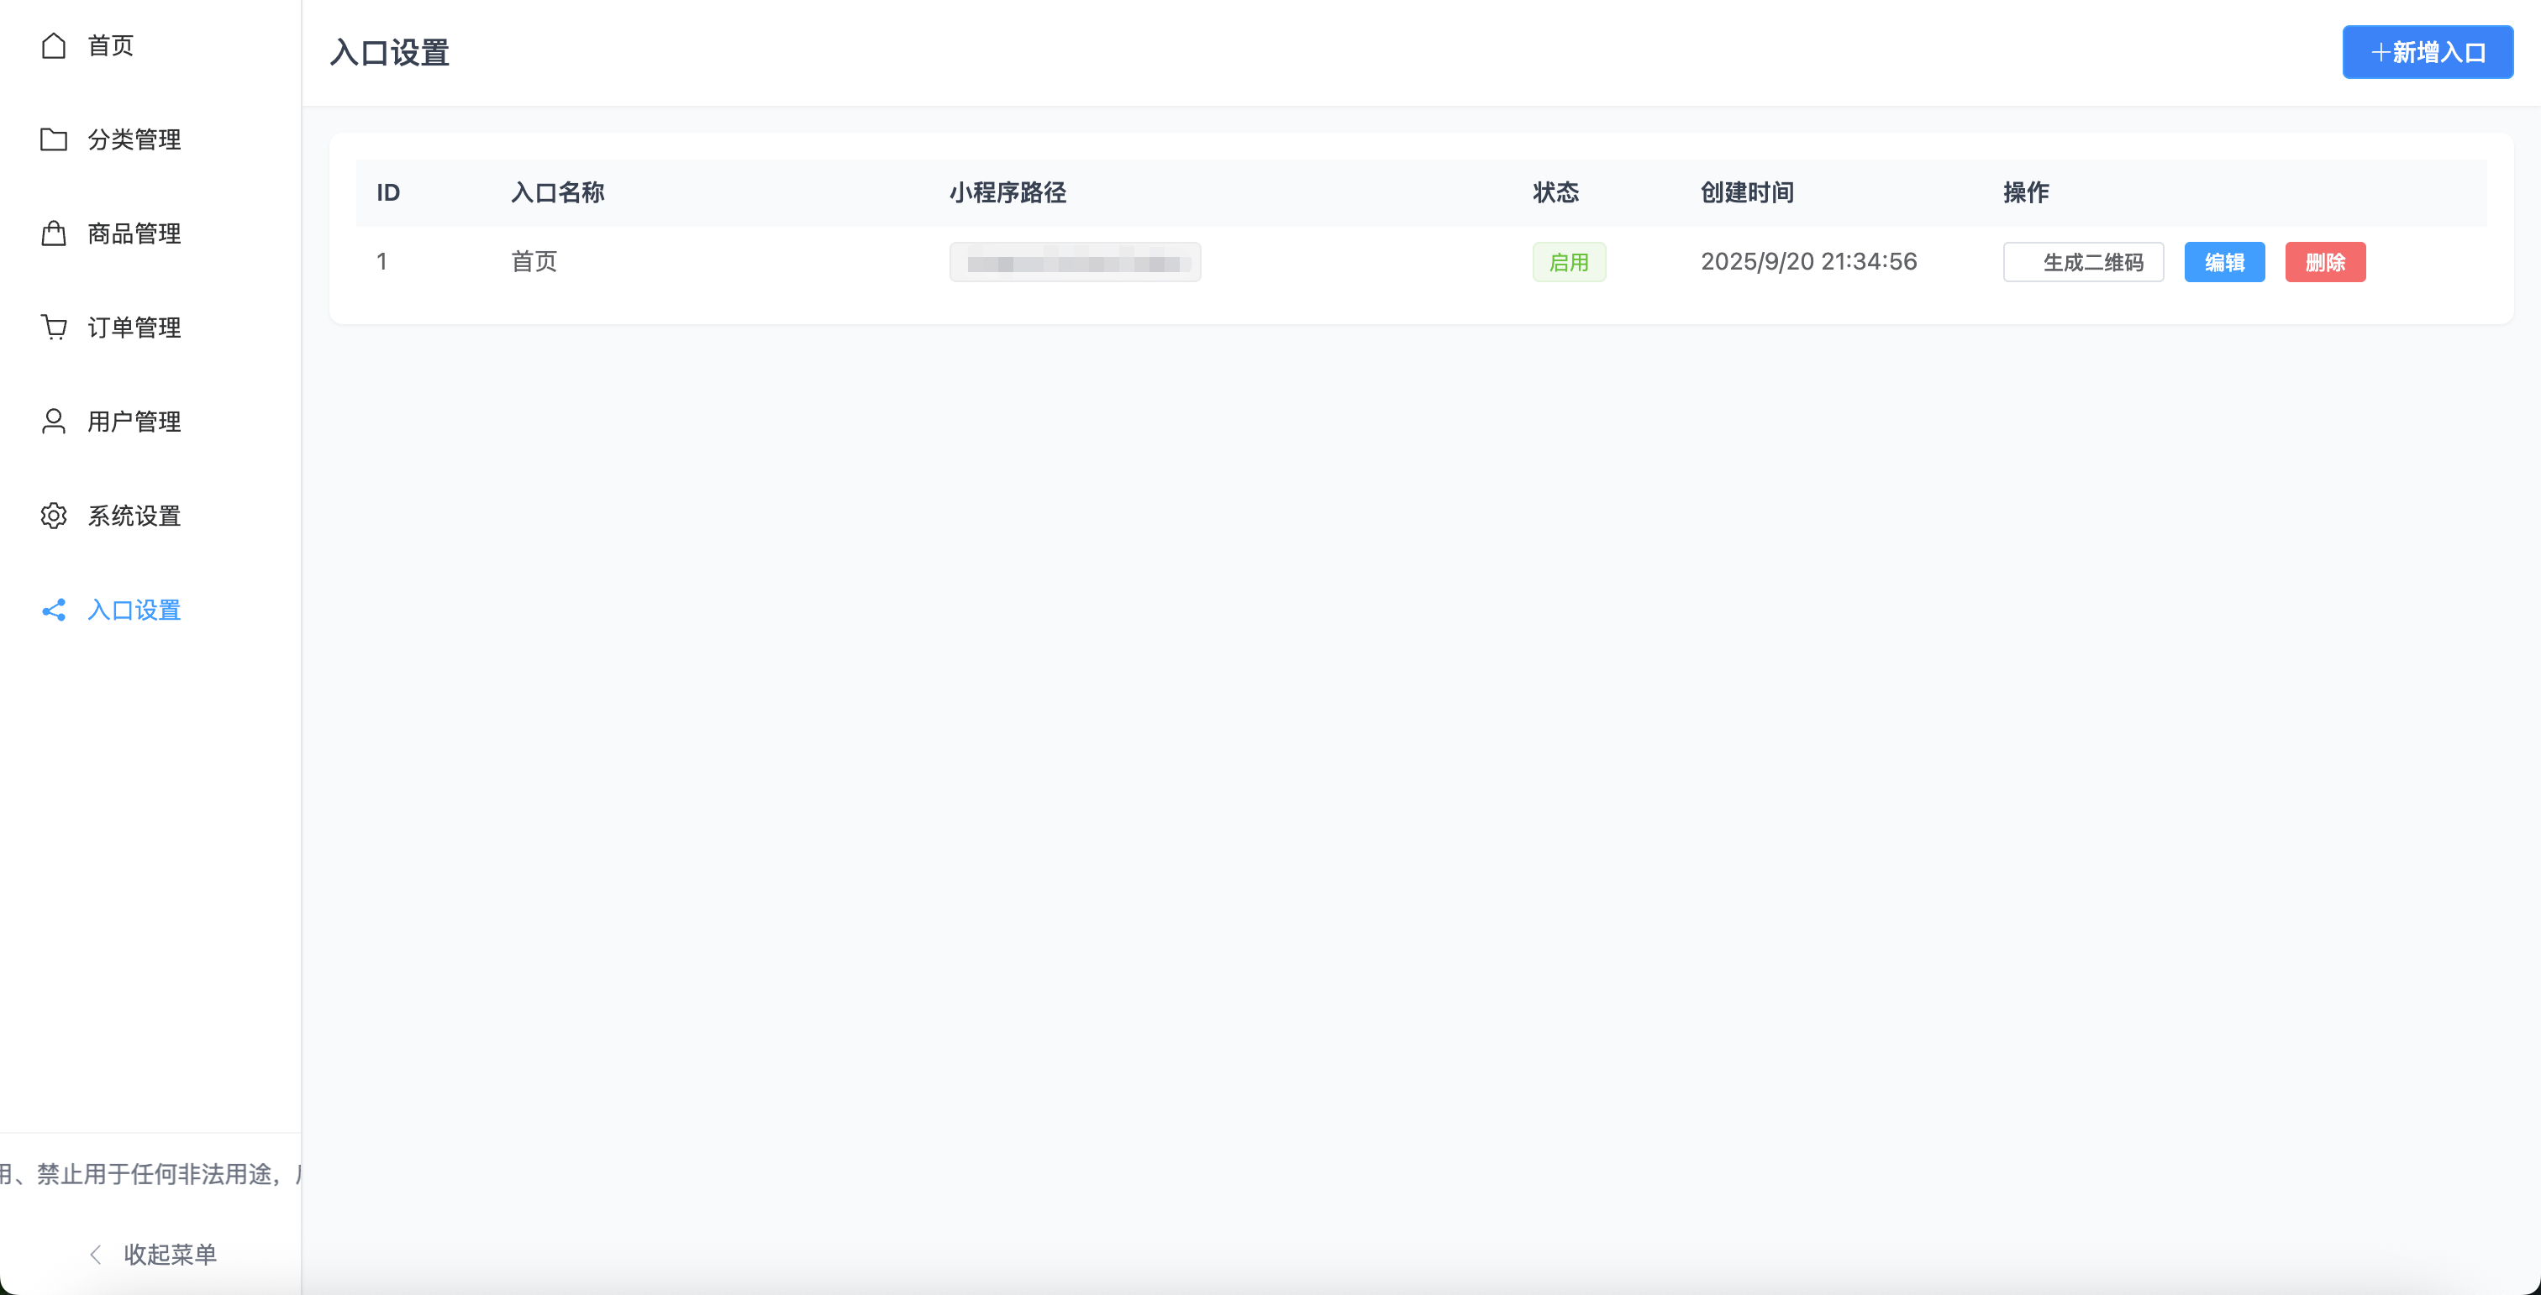This screenshot has height=1295, width=2541.
Task: Click 生成二维码 for the 首页 entry
Action: tap(2083, 262)
